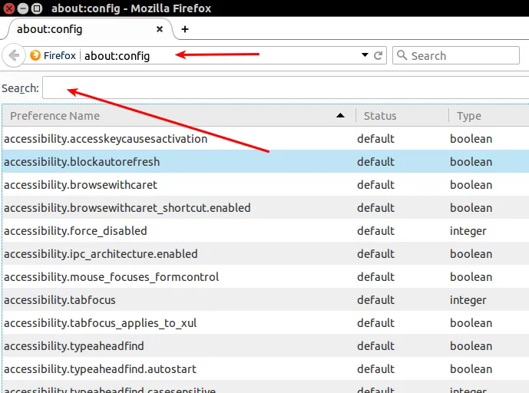529x393 pixels.
Task: Select accessibility.ipc_architecture.enabled row
Action: click(x=266, y=253)
